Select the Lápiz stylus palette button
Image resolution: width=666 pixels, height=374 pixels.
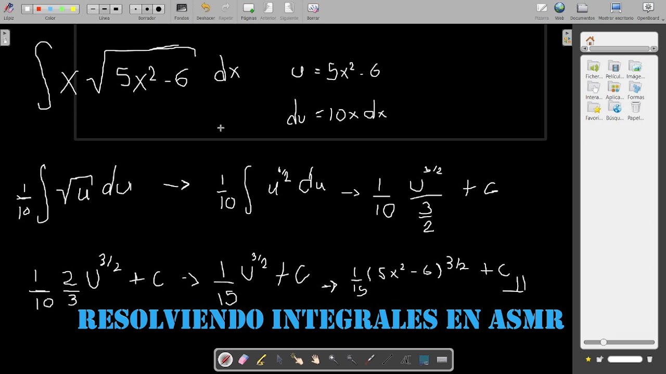tap(9, 10)
